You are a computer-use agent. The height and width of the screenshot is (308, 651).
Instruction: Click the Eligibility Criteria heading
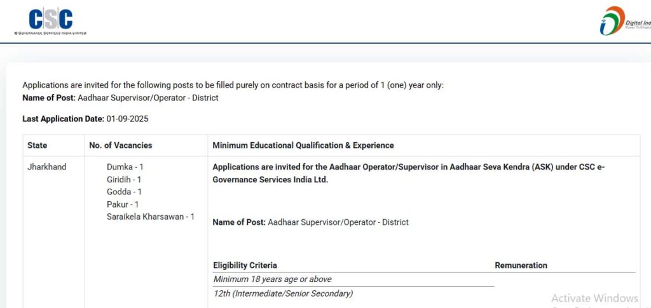coord(245,265)
